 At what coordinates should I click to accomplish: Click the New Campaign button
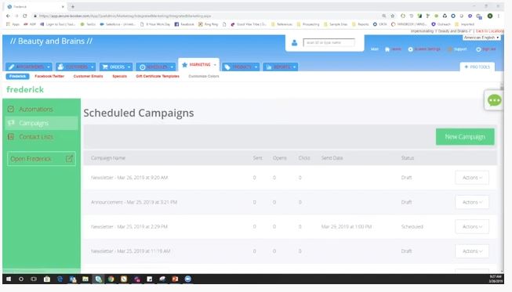click(465, 136)
